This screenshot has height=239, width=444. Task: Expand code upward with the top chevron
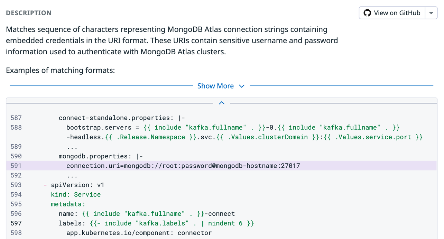[x=222, y=103]
